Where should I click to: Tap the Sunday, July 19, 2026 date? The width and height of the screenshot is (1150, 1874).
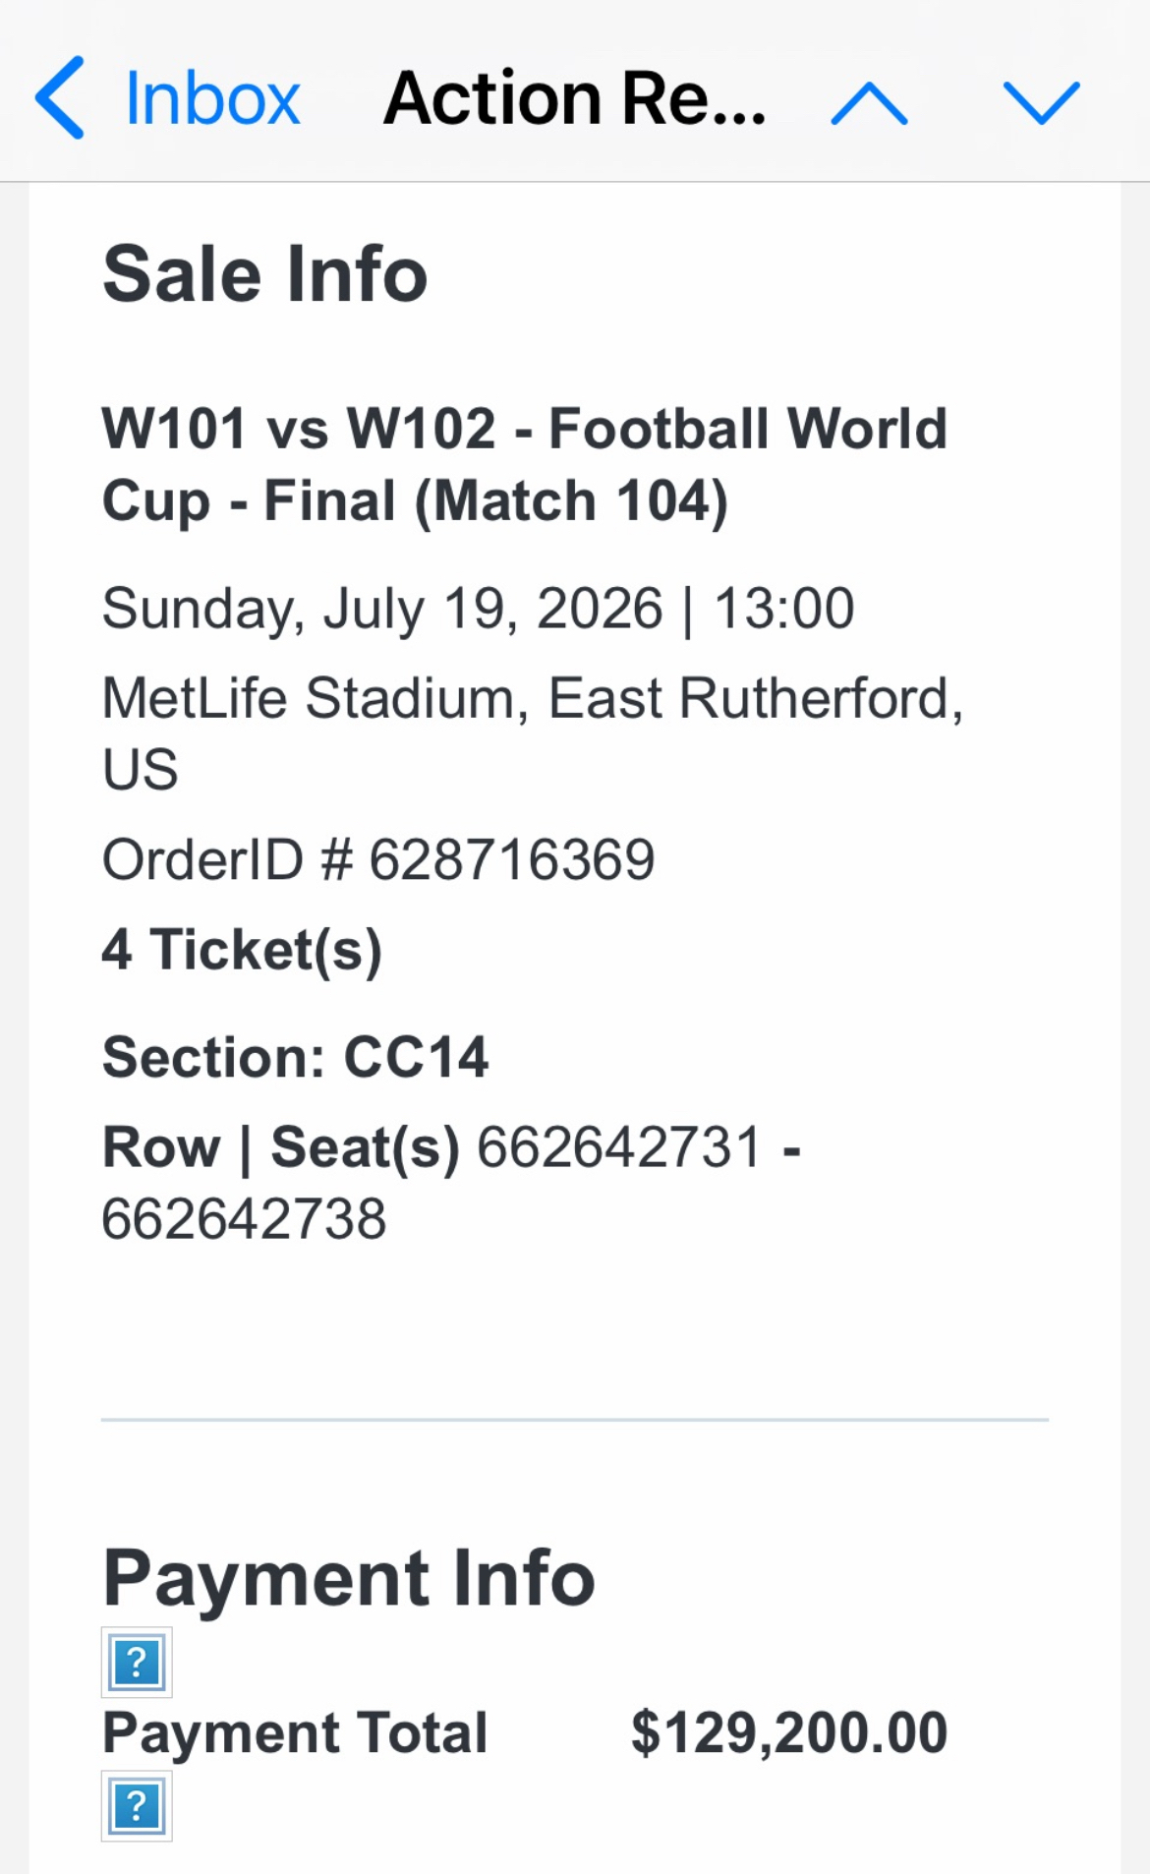tap(383, 609)
